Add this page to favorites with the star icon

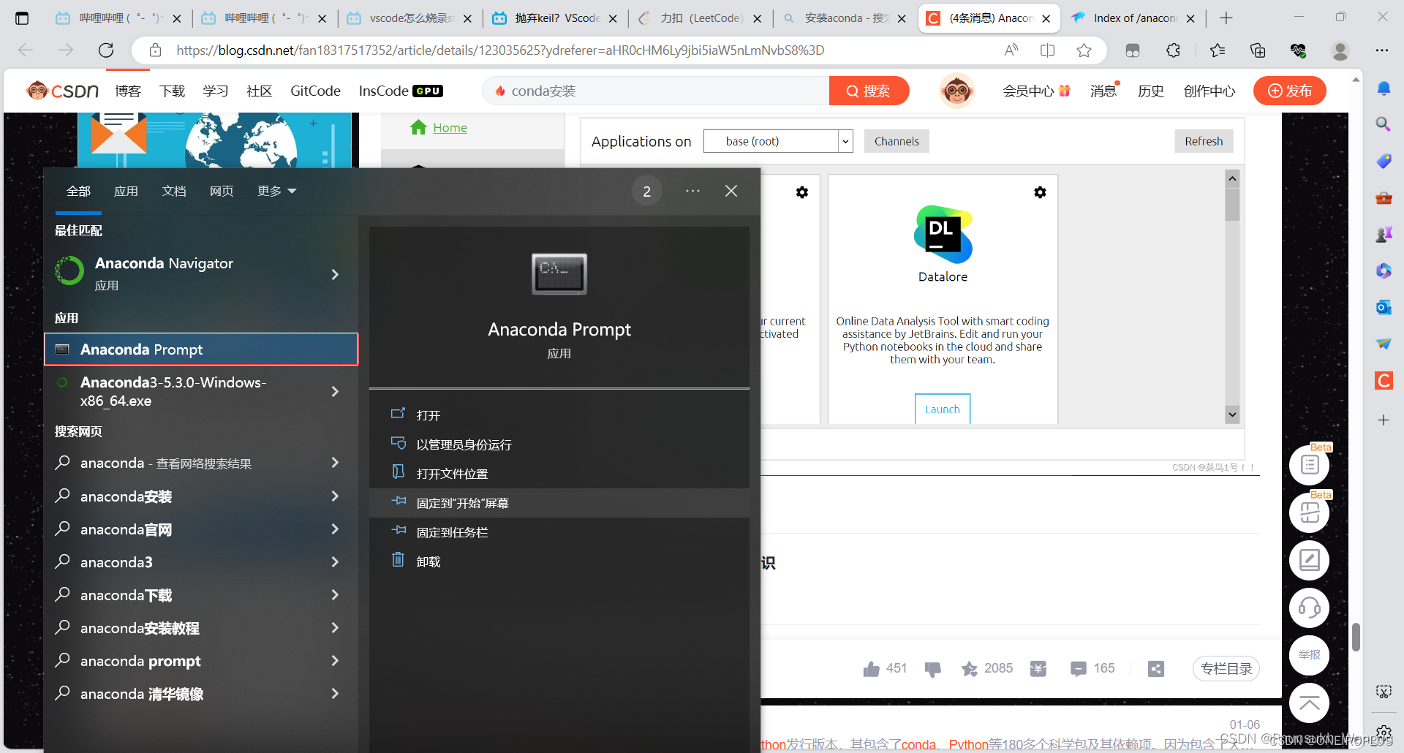click(x=1084, y=50)
